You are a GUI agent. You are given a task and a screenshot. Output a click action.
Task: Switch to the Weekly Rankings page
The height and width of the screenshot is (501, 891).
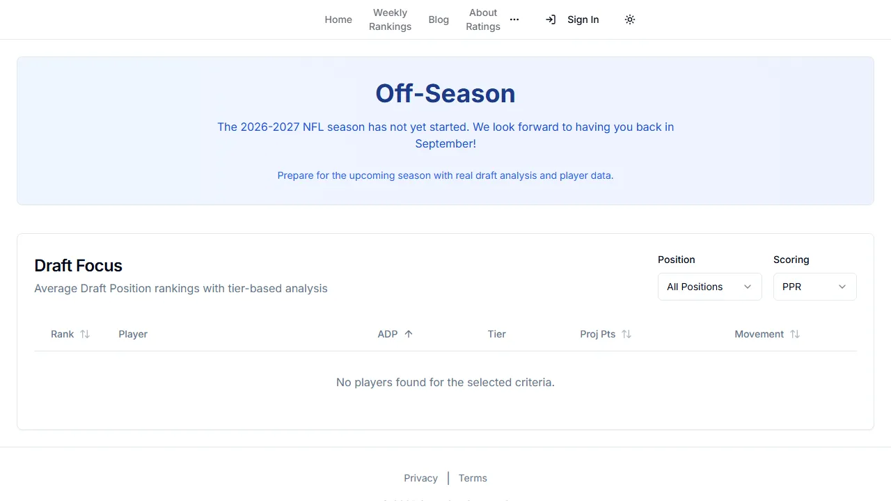click(x=390, y=19)
